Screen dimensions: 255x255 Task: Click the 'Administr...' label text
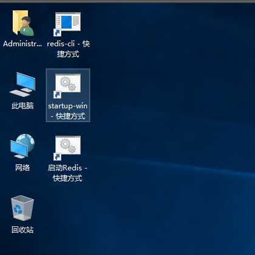tap(22, 44)
